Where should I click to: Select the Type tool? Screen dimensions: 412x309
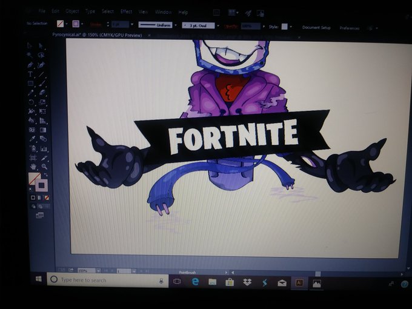coord(30,74)
